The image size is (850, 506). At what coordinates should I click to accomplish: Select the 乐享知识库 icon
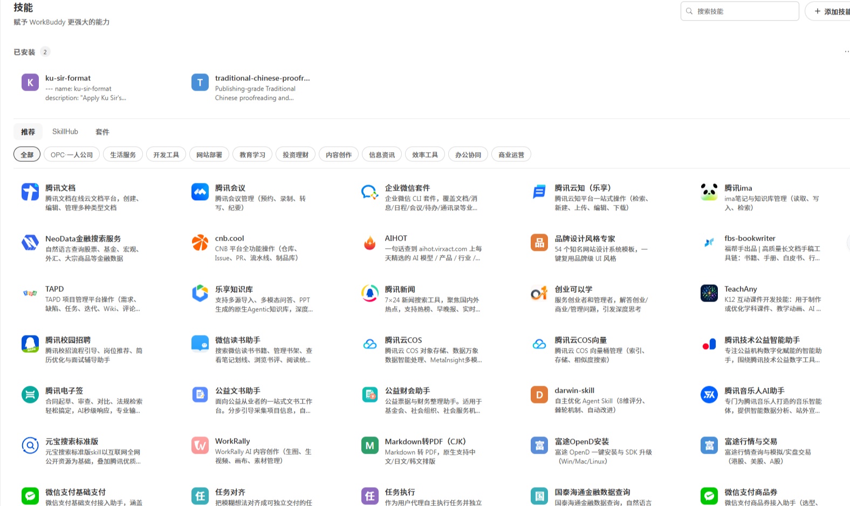click(x=200, y=293)
